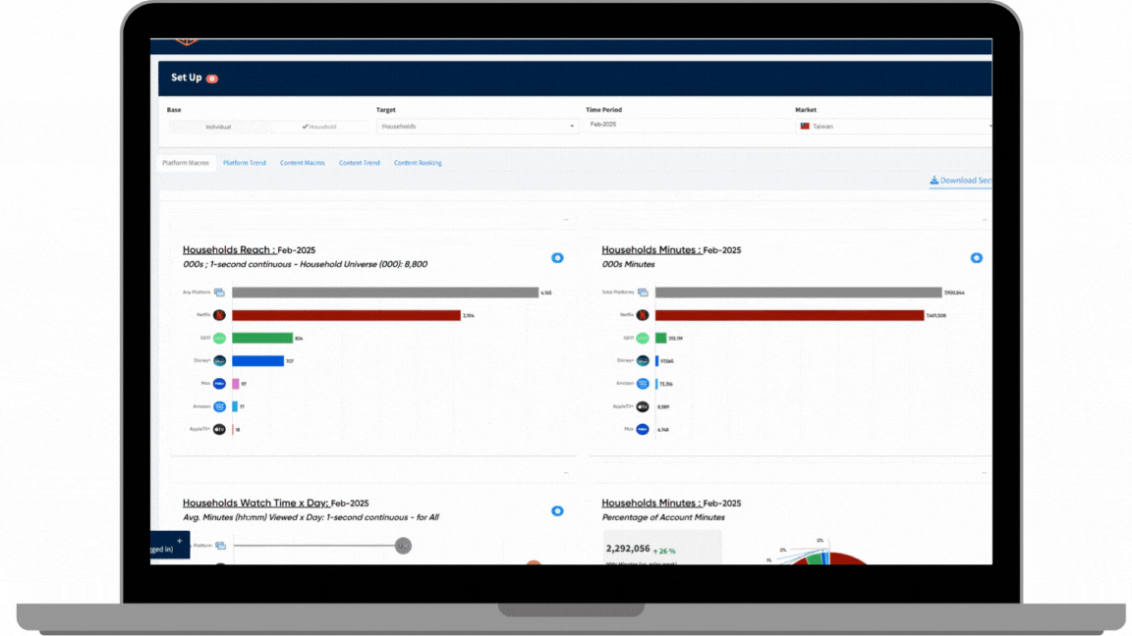The image size is (1132, 636).
Task: Select the Household base option
Action: [319, 127]
